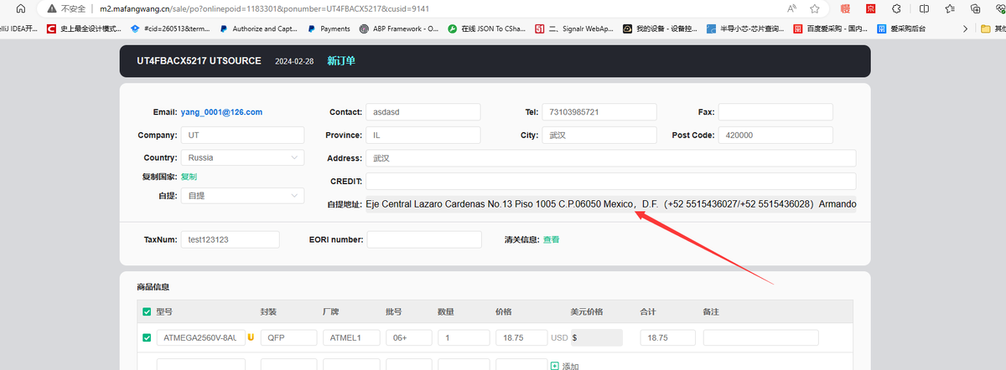
Task: Open the Country dropdown showing Russia
Action: [x=243, y=157]
